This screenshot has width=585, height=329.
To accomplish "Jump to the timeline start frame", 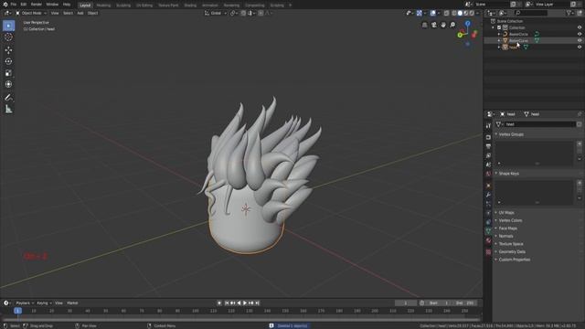I will click(x=227, y=303).
